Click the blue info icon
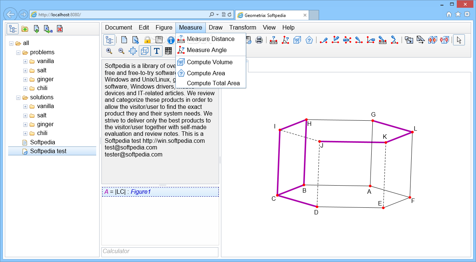The width and height of the screenshot is (476, 262). click(171, 40)
